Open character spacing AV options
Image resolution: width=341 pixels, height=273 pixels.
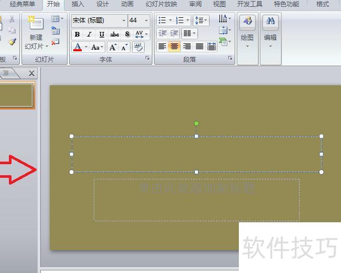(x=141, y=35)
